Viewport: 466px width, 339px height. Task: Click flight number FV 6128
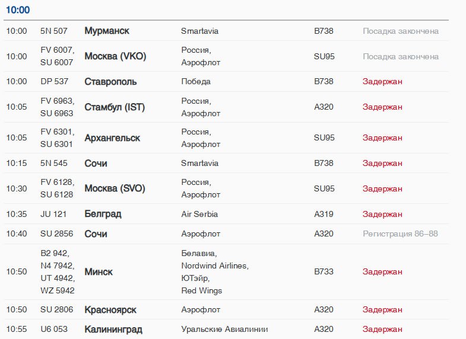58,182
